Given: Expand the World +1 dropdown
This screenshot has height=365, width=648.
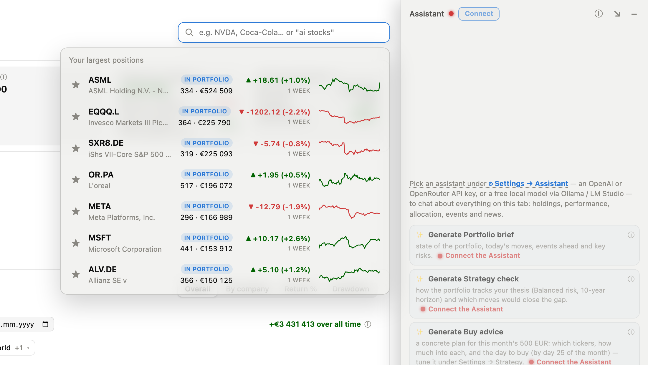Looking at the screenshot, I should (17, 348).
